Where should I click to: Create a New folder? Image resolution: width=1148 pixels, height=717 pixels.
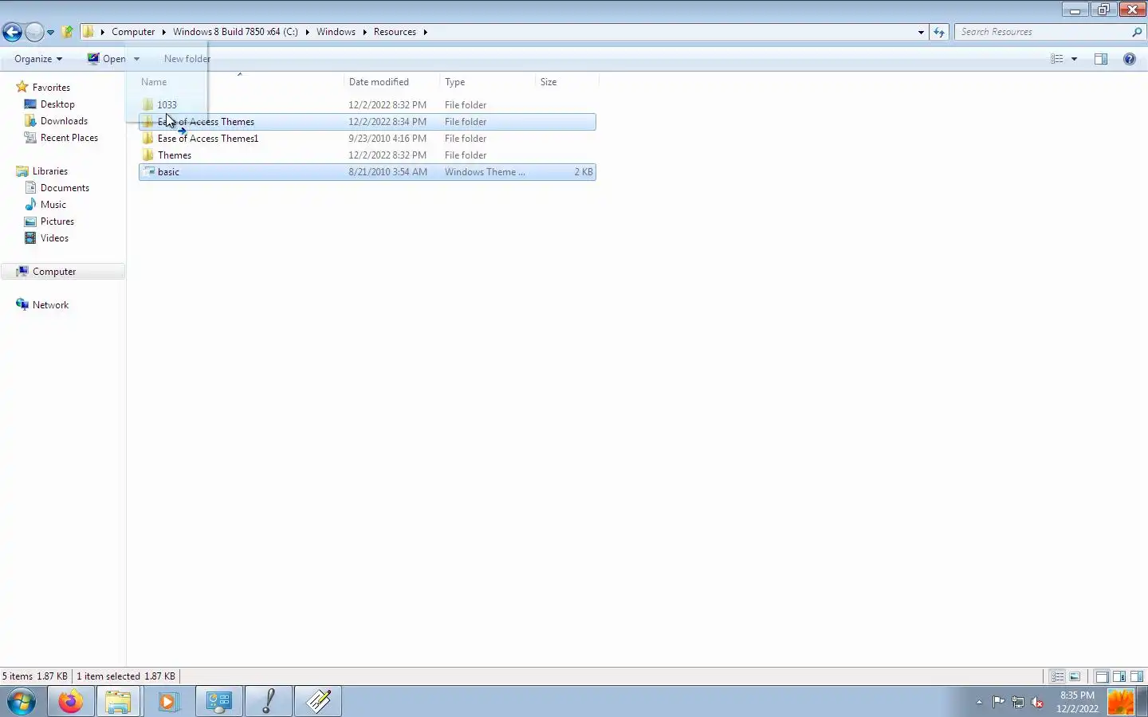(x=187, y=59)
